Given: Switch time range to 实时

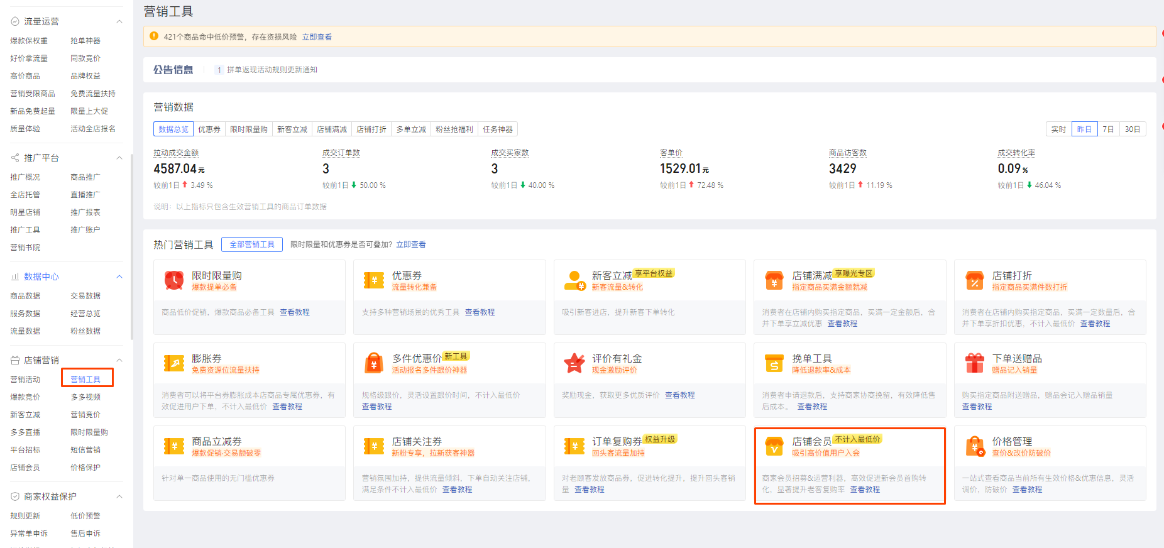Looking at the screenshot, I should point(1058,129).
